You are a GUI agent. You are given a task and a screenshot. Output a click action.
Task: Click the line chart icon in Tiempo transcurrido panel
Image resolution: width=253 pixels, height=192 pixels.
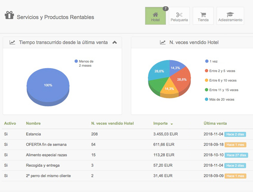tap(12, 43)
